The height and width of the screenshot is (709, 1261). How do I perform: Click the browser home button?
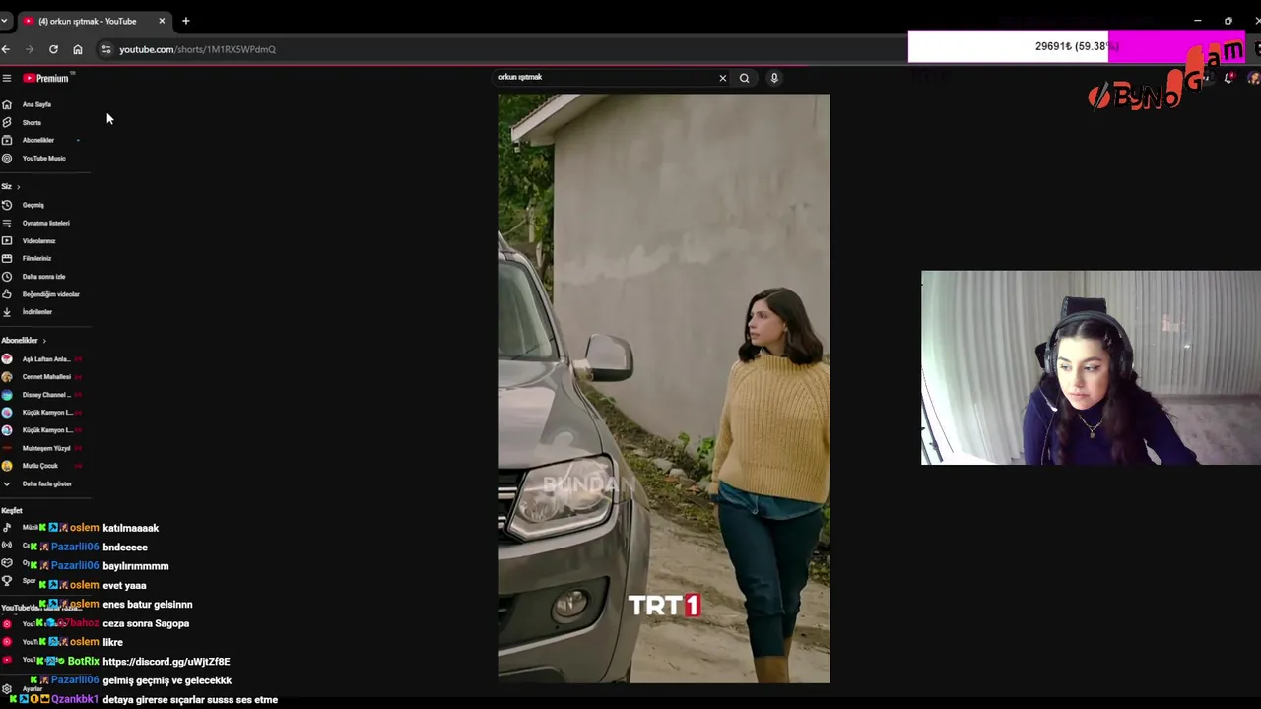point(78,49)
